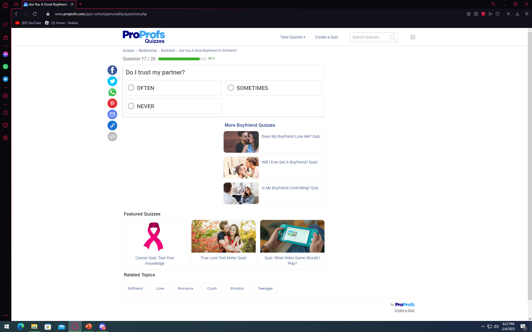
Task: Expand the Take Quizzes dropdown
Action: (293, 37)
